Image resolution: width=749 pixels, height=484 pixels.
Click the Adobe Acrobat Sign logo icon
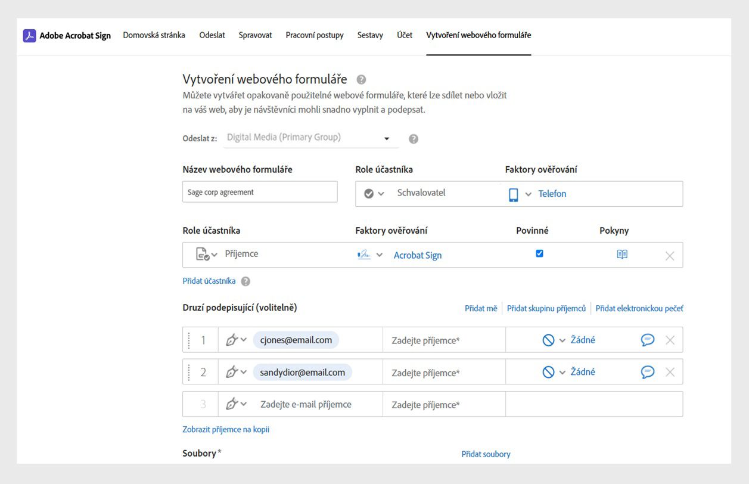coord(29,36)
